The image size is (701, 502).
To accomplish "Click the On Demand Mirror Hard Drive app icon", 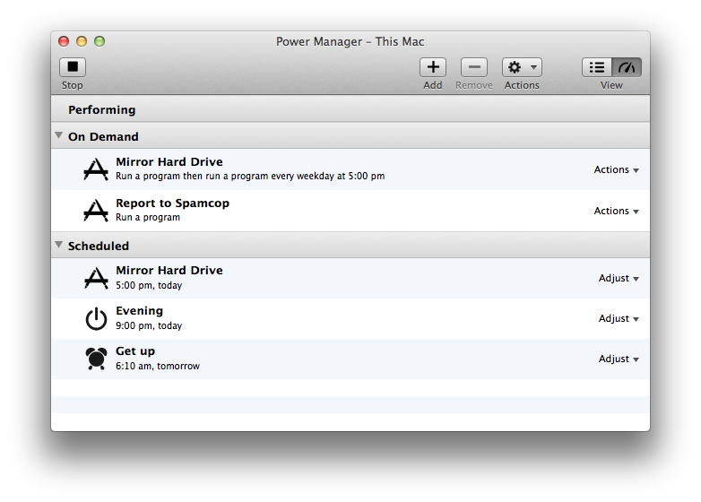I will (x=96, y=169).
